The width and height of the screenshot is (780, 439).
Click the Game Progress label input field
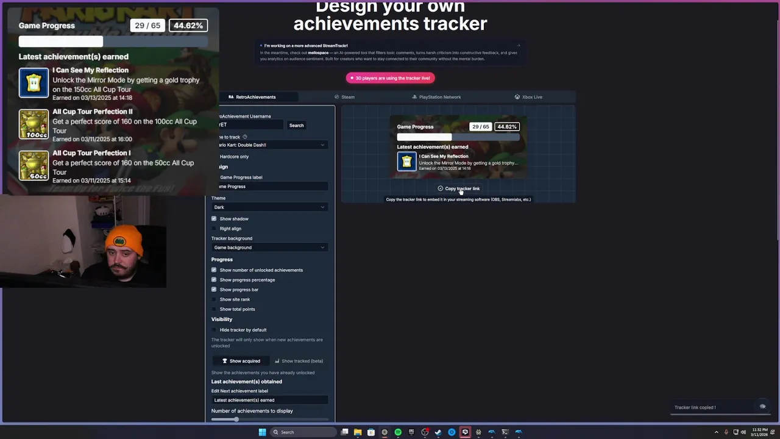point(273,187)
